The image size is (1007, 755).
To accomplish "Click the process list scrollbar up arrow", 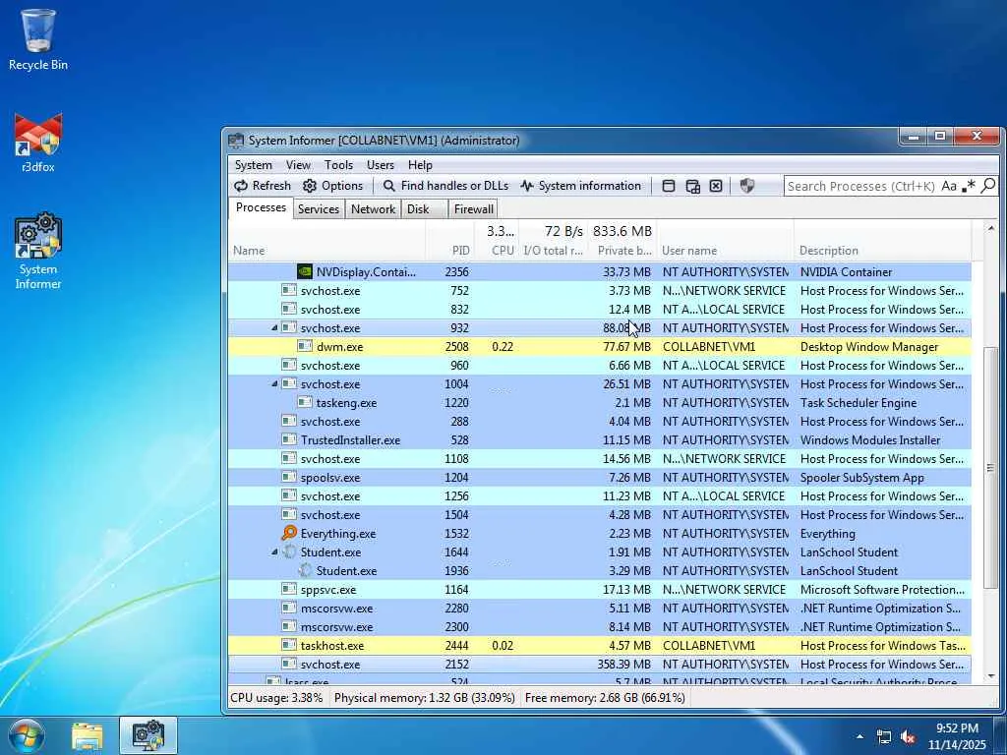I will (x=990, y=228).
